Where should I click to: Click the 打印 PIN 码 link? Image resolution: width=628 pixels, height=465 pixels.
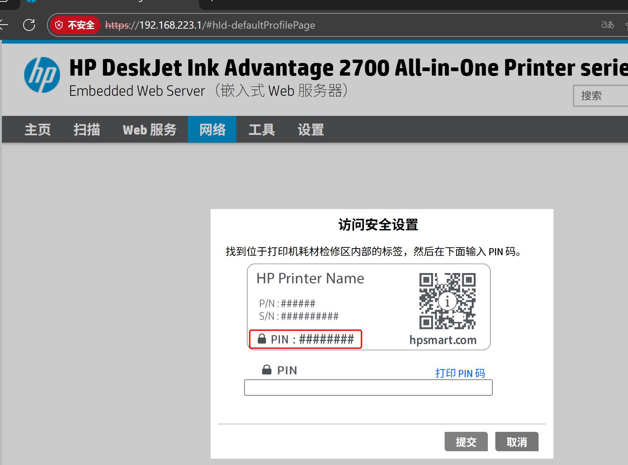coord(460,373)
